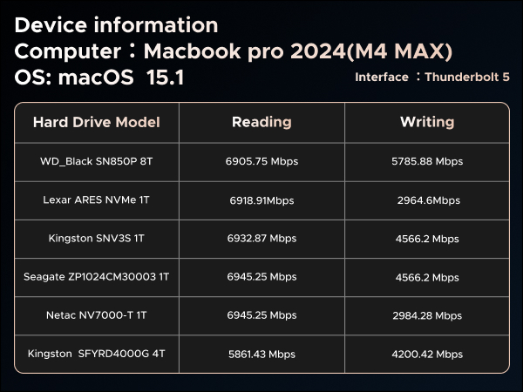The width and height of the screenshot is (523, 392).
Task: Click the Reading column header
Action: 261,122
